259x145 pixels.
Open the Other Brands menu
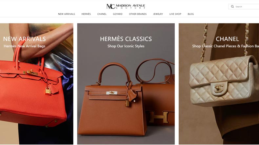coord(138,14)
